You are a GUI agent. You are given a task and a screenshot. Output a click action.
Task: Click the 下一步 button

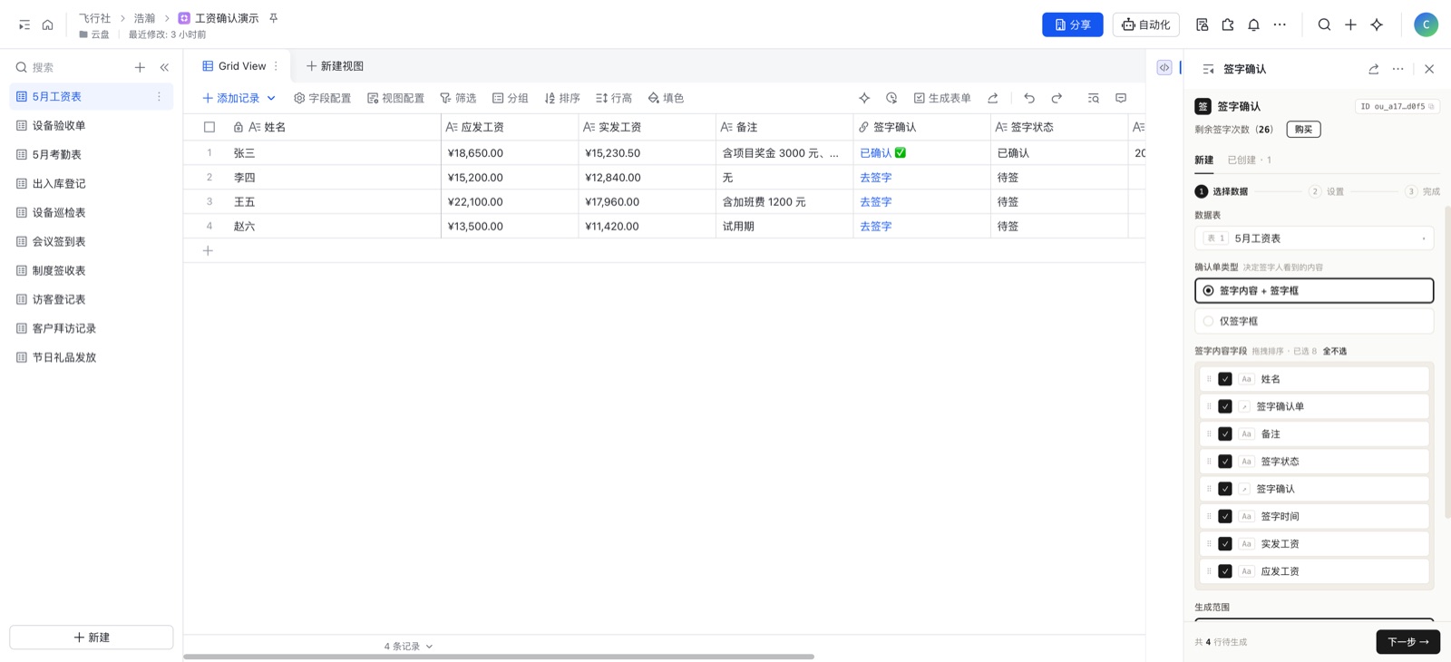coord(1407,642)
